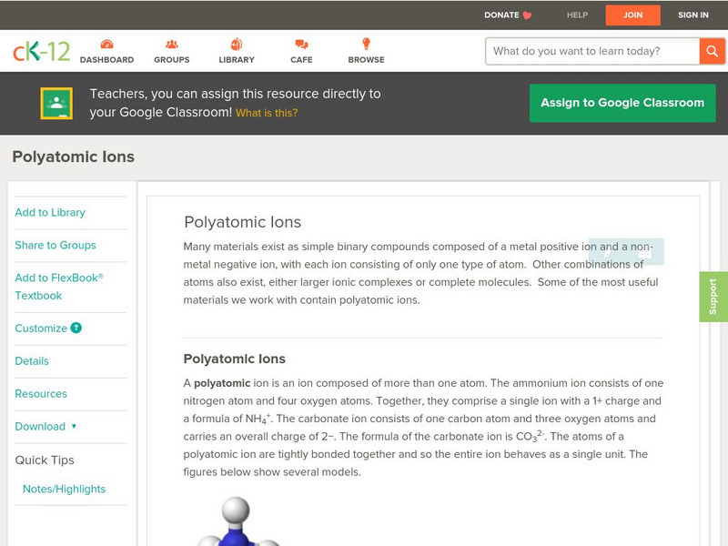728x546 pixels.
Task: Click the orange search magnifier button
Action: [713, 51]
